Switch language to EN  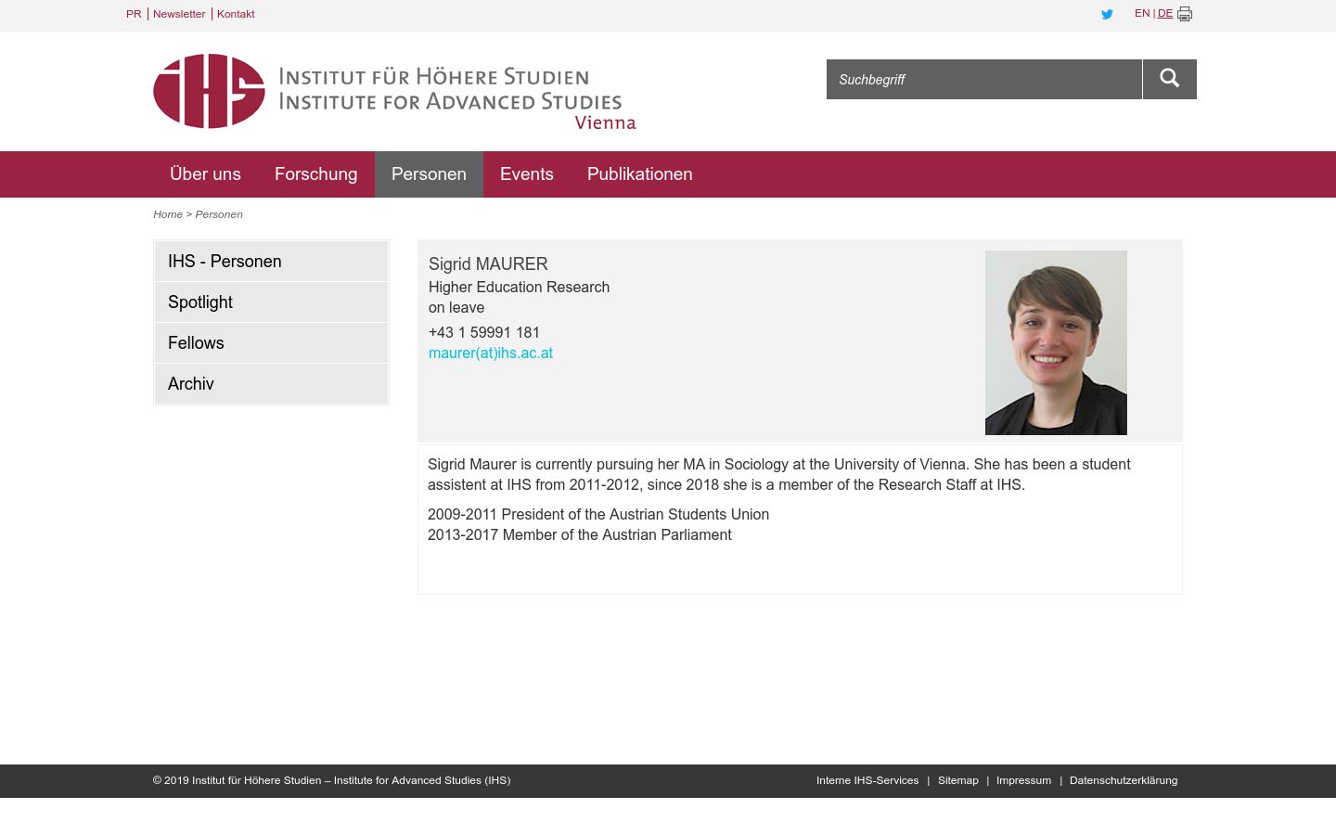click(x=1142, y=14)
